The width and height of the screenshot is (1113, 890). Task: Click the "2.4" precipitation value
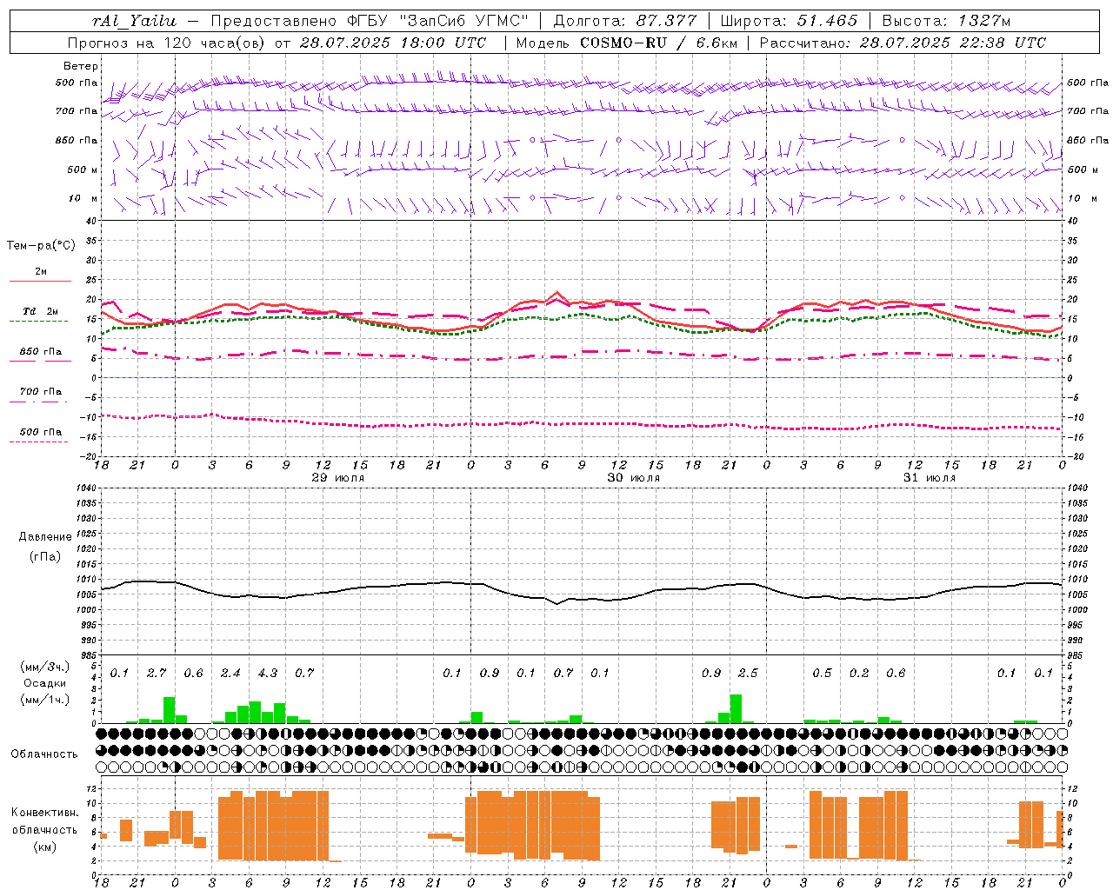[230, 673]
